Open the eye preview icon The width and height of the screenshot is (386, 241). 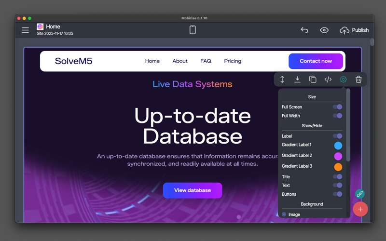pyautogui.click(x=324, y=30)
